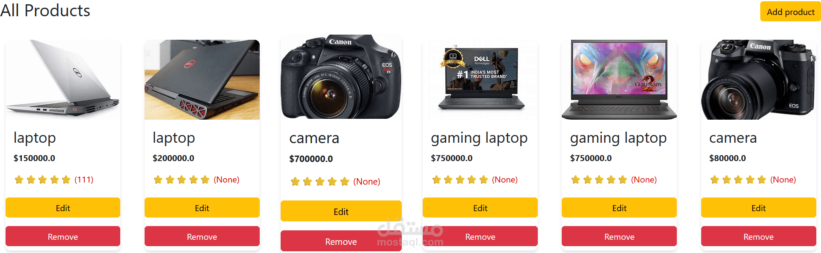Click last star of $80000 camera rating
The height and width of the screenshot is (253, 821).
(x=762, y=179)
